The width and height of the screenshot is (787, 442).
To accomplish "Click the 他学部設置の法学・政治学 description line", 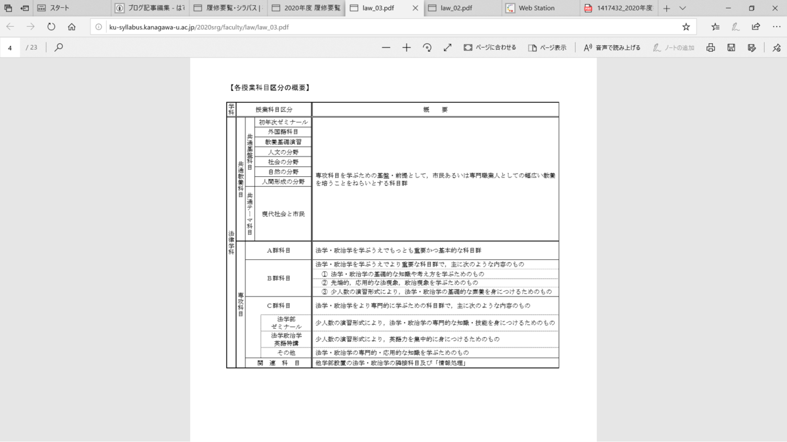I will pyautogui.click(x=391, y=363).
